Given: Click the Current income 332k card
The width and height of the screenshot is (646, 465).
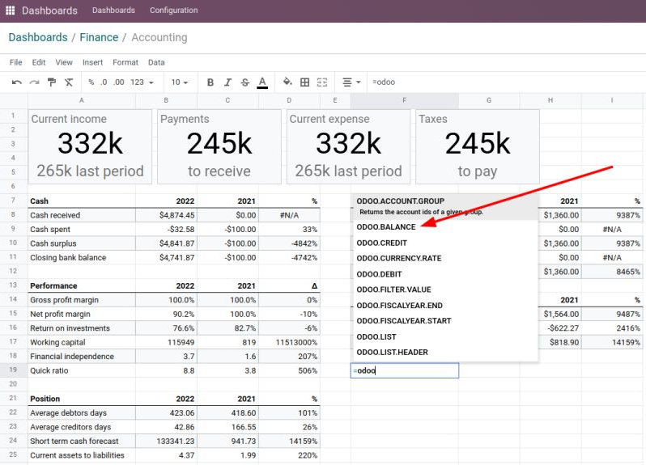Looking at the screenshot, I should 90,146.
